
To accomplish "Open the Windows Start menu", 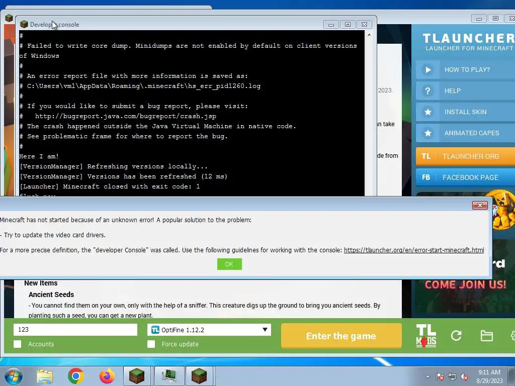I will (x=13, y=376).
